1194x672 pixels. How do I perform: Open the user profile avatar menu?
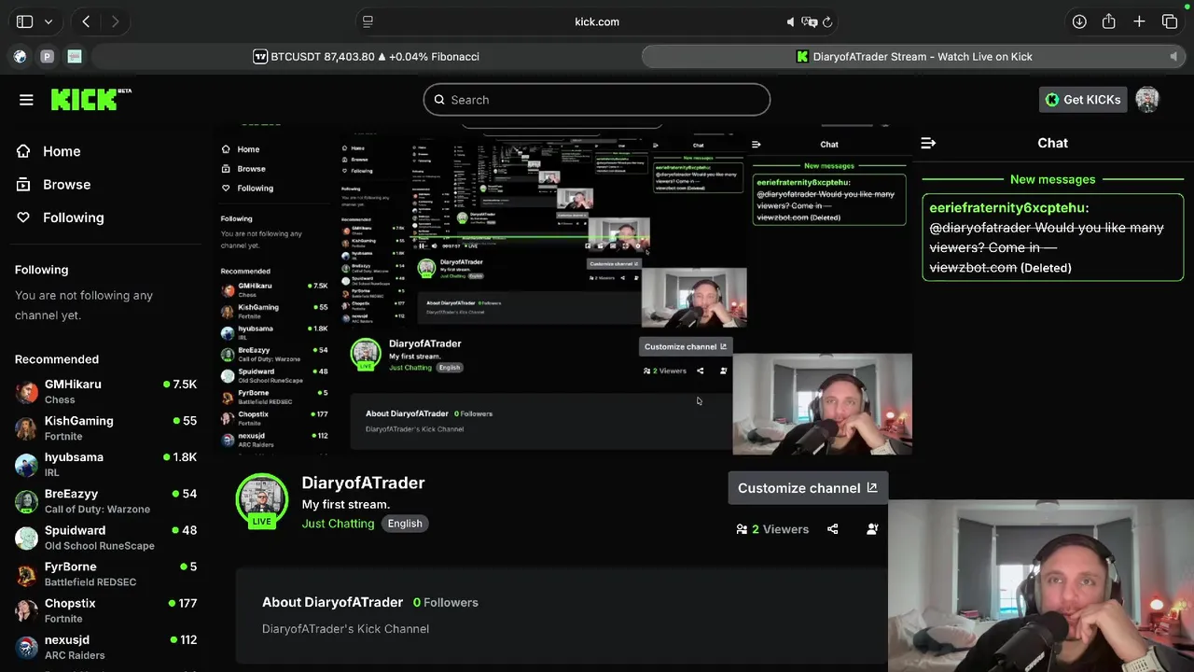(x=1147, y=99)
